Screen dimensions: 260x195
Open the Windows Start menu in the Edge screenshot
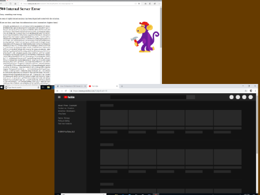pyautogui.click(x=2, y=87)
